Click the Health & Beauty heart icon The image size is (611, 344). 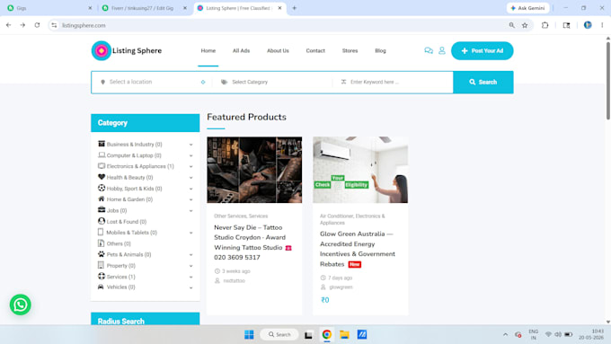click(x=102, y=177)
